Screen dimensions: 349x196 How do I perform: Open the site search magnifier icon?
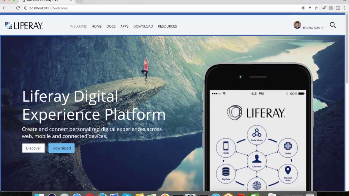click(x=333, y=25)
